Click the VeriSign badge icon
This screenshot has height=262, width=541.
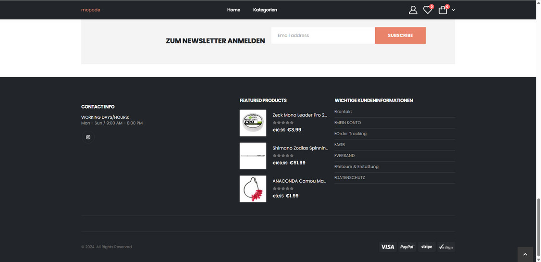click(x=446, y=247)
